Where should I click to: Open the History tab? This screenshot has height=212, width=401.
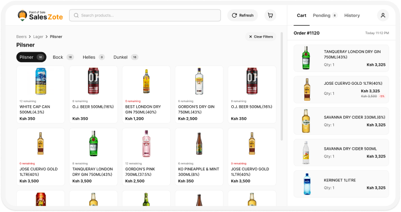(352, 16)
